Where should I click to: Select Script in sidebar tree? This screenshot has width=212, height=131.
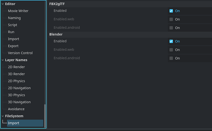pos(13,25)
